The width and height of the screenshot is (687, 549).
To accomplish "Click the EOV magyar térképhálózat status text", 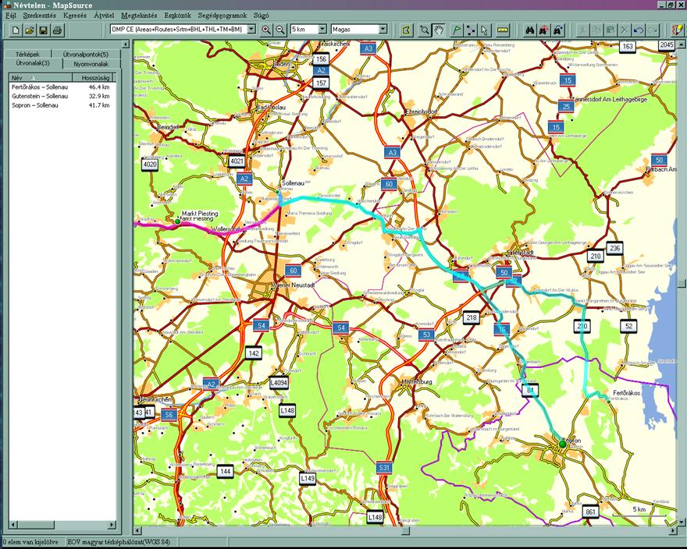I will 119,542.
